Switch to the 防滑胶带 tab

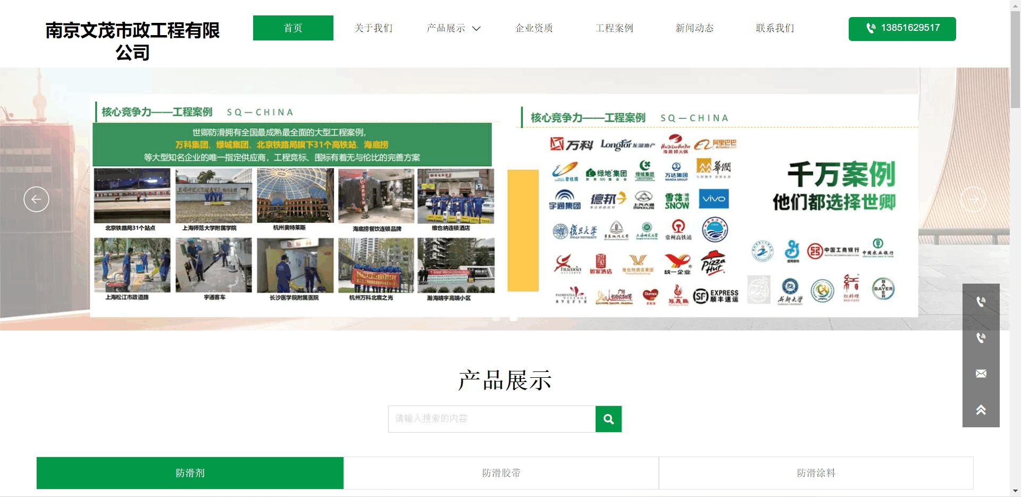[x=501, y=473]
